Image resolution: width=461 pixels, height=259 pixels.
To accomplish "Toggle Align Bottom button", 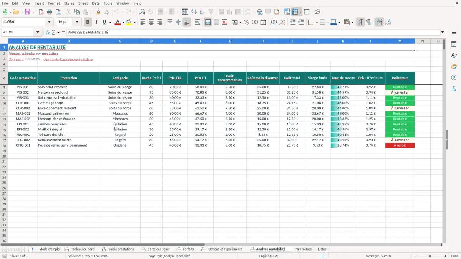I will point(187,22).
